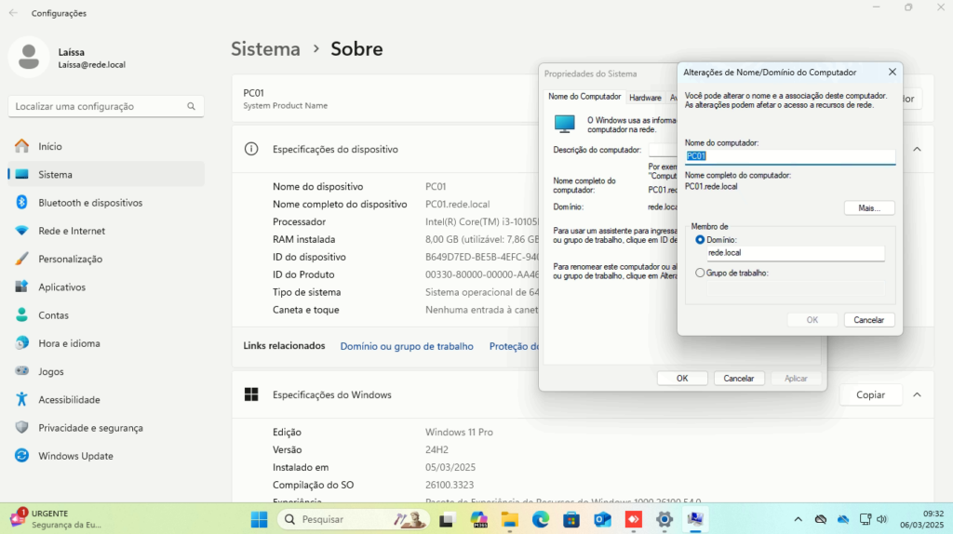Click the back arrow in Configurações
Viewport: 953px width, 534px height.
[13, 13]
